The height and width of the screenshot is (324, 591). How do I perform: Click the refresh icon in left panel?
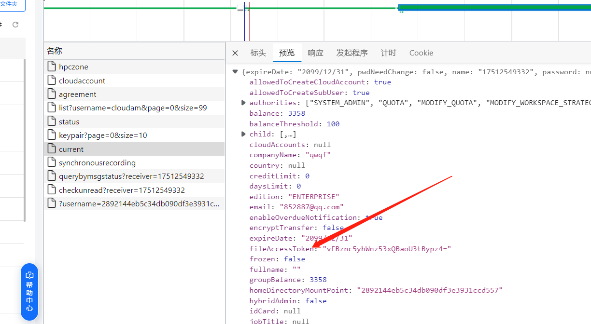(x=15, y=25)
